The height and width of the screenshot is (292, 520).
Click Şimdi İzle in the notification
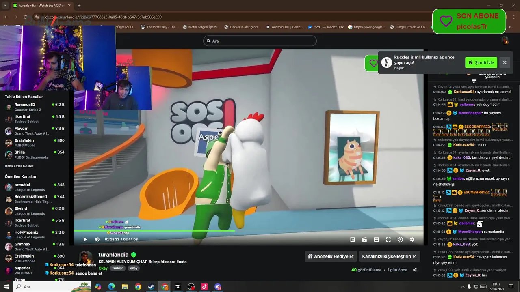click(x=481, y=62)
